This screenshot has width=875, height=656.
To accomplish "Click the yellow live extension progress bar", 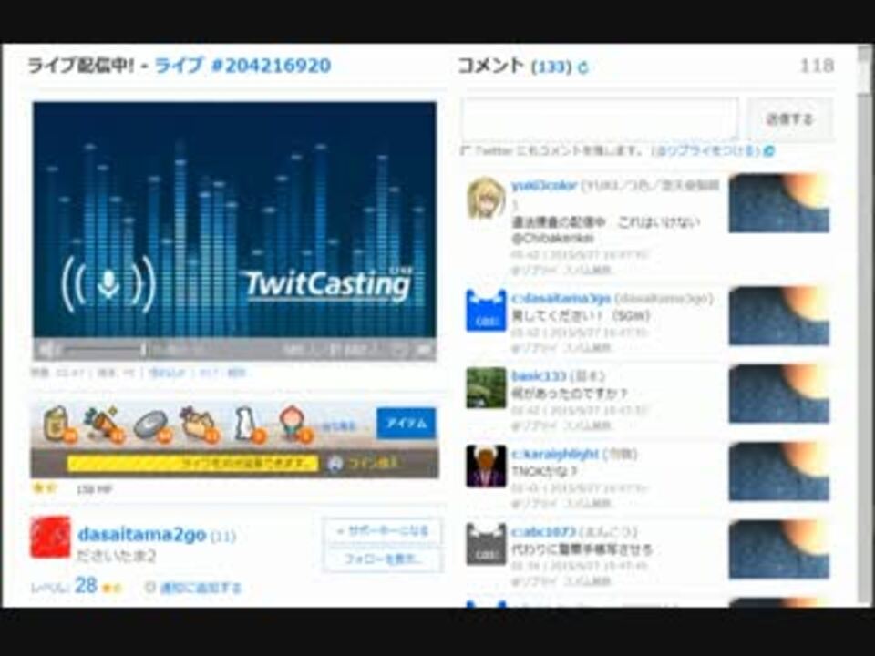I will tap(192, 464).
